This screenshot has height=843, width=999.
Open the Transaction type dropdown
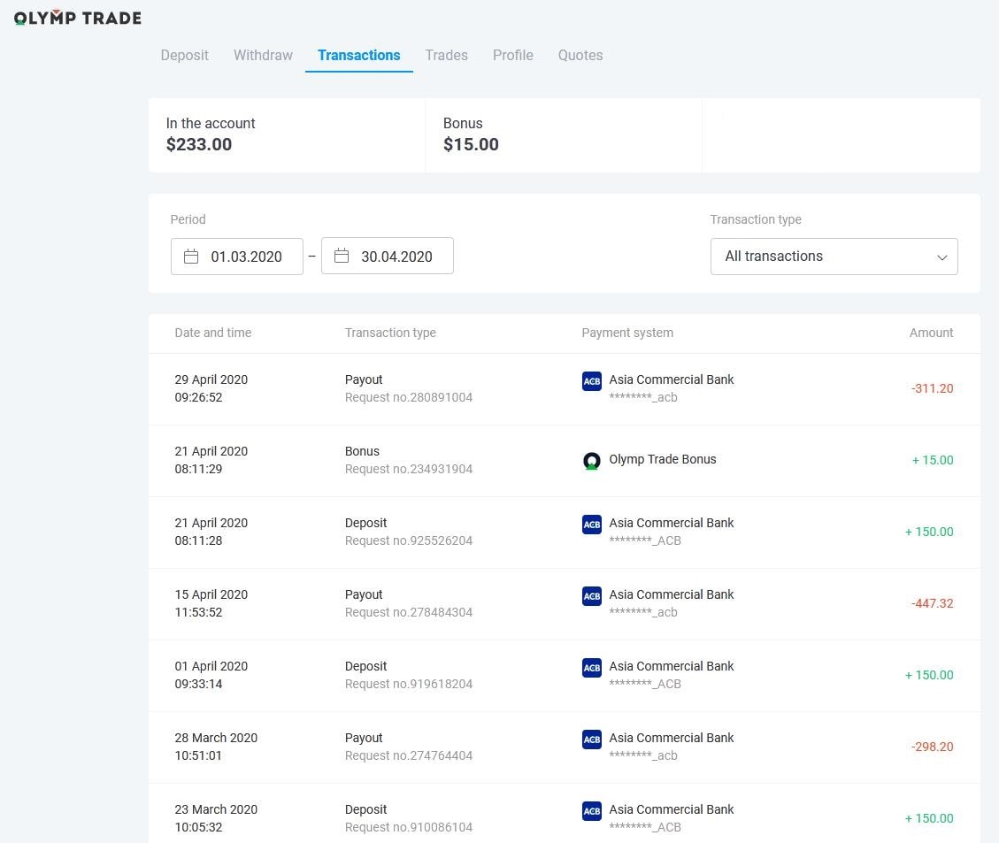click(x=834, y=257)
